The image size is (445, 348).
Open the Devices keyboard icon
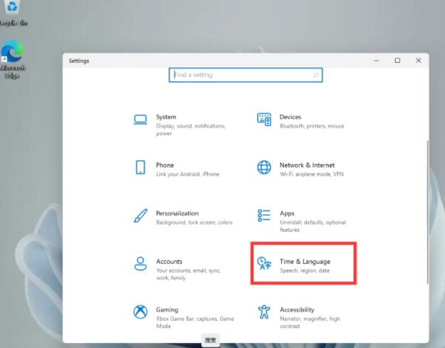[264, 119]
